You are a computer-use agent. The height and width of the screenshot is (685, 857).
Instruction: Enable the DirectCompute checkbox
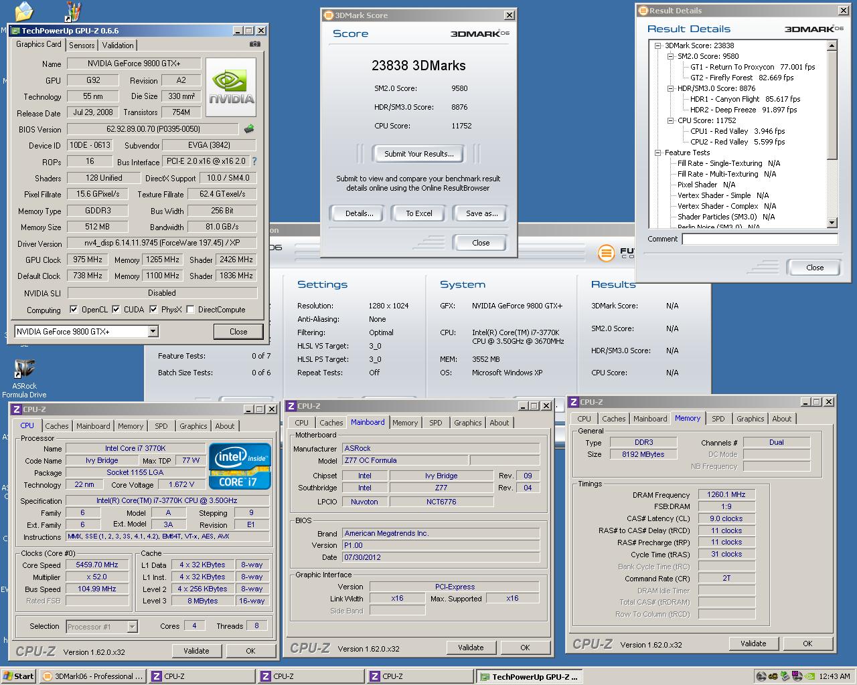tap(191, 310)
